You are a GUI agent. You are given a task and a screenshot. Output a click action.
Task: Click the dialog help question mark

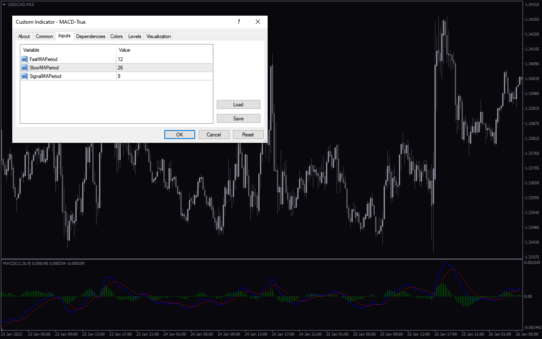[x=239, y=22]
